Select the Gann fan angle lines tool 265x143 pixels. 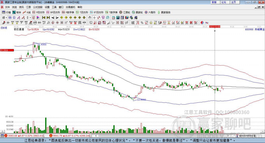click(95, 23)
